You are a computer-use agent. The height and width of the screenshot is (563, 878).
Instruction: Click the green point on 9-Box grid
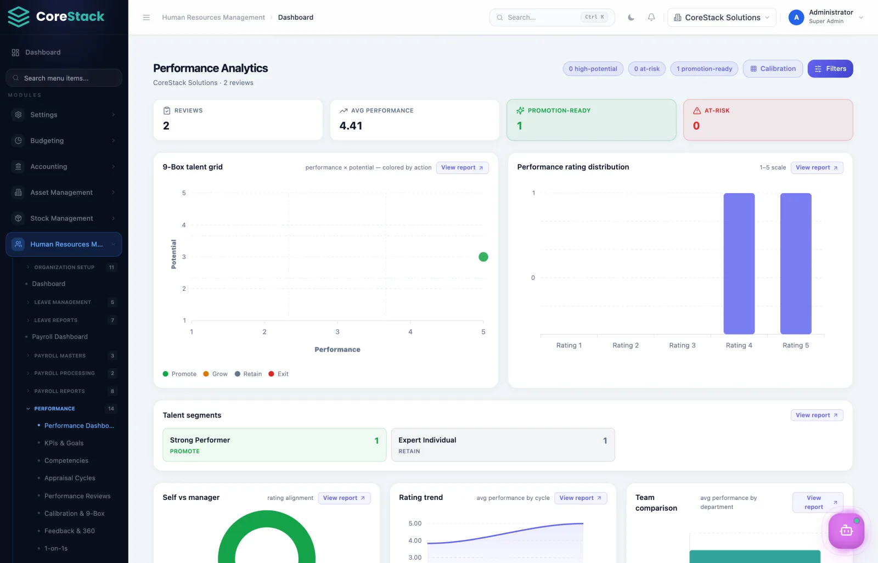(483, 257)
